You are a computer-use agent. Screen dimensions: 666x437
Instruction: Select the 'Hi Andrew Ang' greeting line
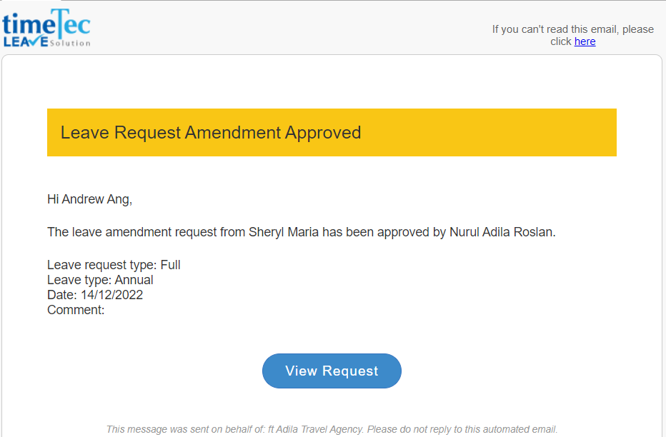(89, 199)
